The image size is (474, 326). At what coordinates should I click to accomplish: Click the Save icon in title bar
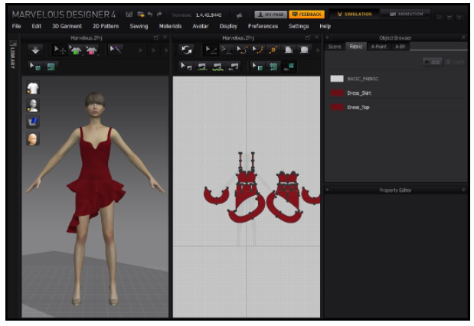coord(129,14)
